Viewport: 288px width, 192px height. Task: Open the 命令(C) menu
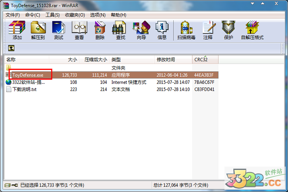tap(33, 15)
